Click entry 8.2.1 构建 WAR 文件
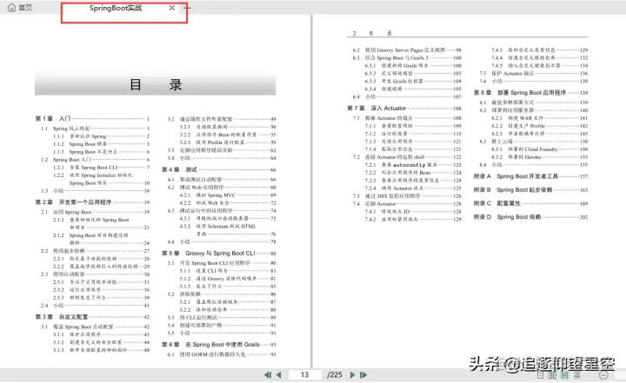626x383 pixels. tap(539, 118)
